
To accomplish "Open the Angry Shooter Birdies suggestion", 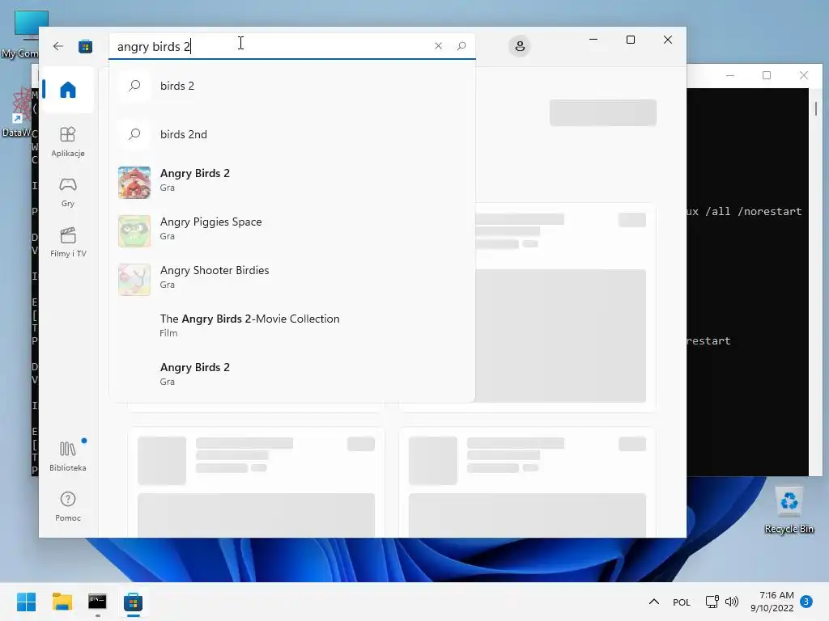I will (291, 280).
